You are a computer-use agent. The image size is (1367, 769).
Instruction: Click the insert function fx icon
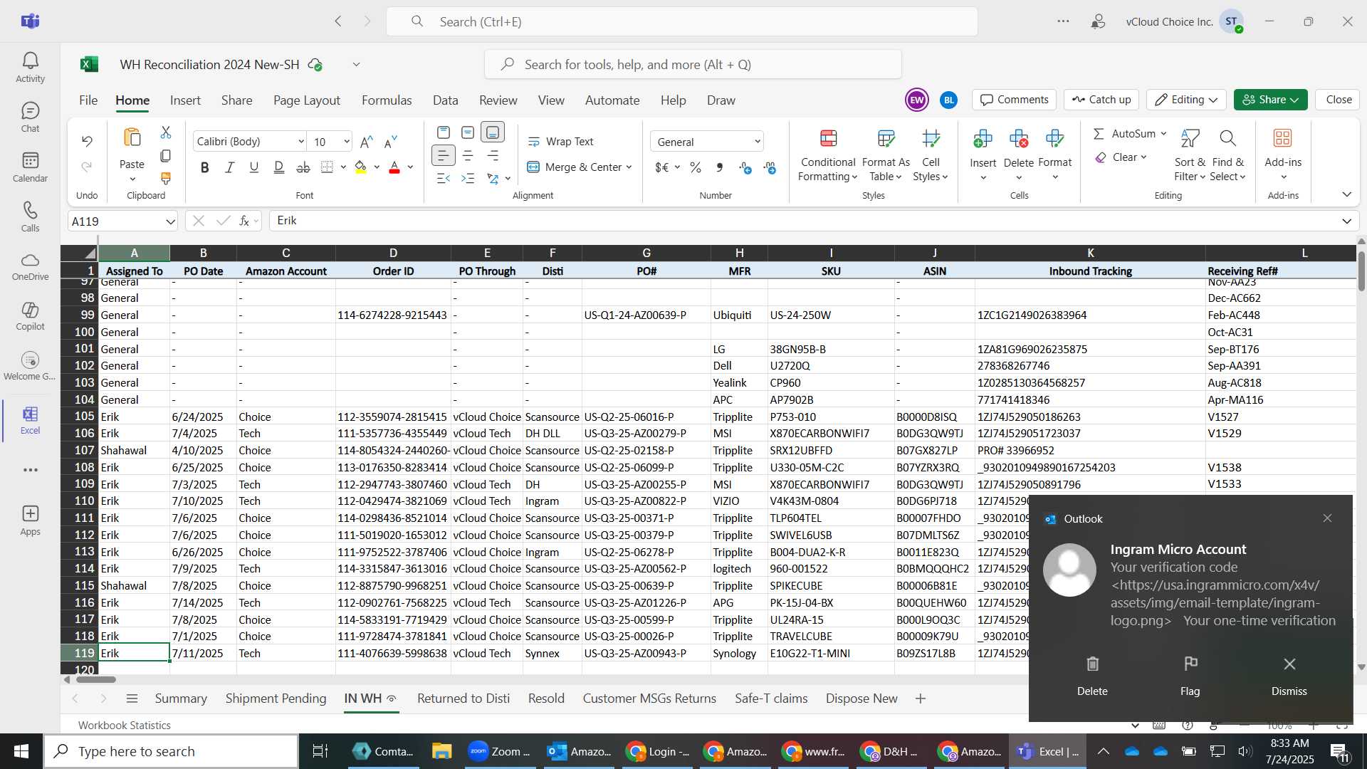click(x=244, y=221)
